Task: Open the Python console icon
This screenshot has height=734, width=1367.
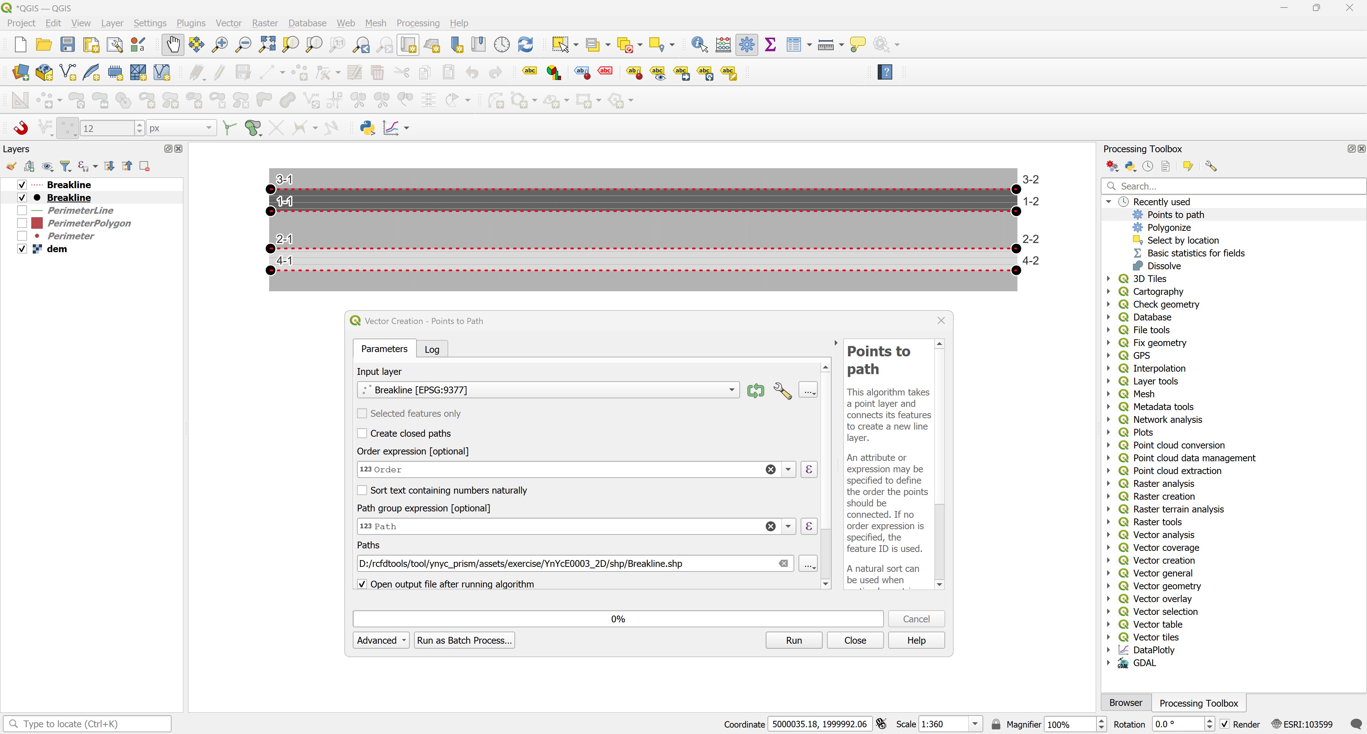Action: (x=367, y=128)
